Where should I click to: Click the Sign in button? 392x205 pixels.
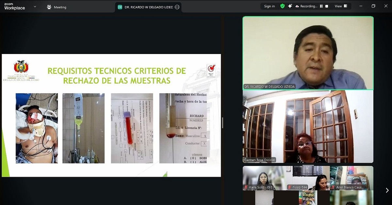(269, 6)
